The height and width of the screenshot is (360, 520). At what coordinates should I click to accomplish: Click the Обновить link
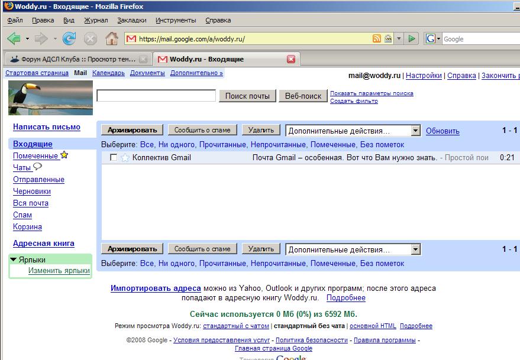(443, 131)
